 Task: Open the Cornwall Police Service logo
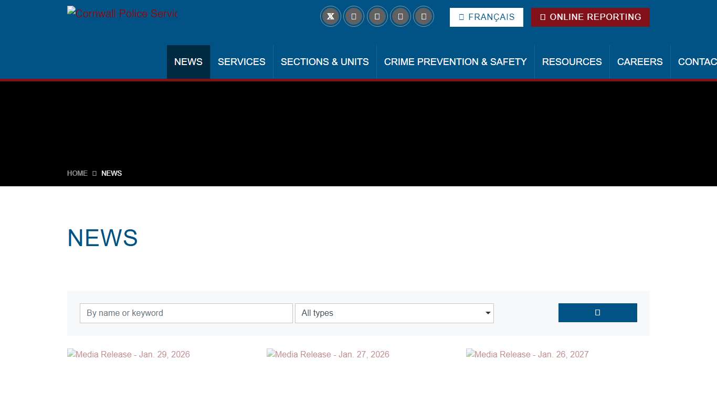pos(122,14)
